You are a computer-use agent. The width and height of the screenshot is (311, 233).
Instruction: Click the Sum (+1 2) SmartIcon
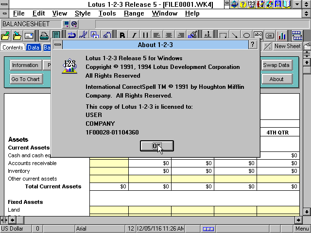(207, 35)
